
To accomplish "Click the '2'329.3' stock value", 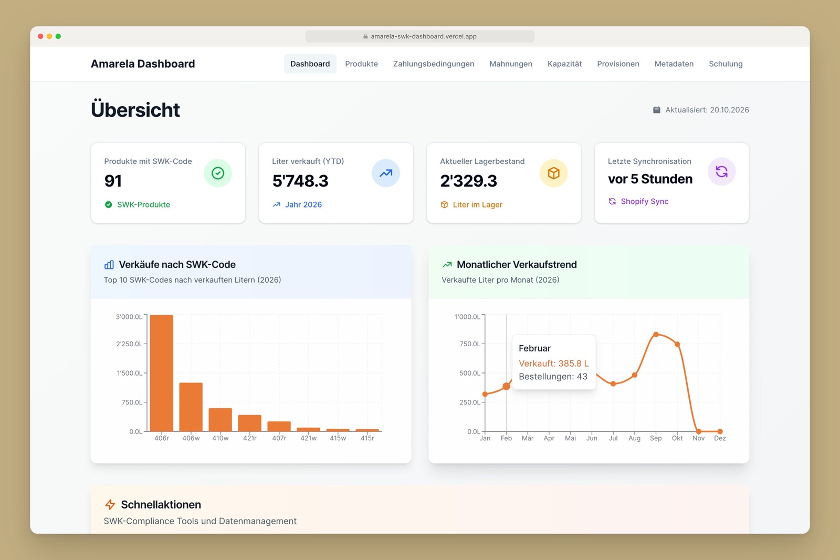I will (x=468, y=181).
